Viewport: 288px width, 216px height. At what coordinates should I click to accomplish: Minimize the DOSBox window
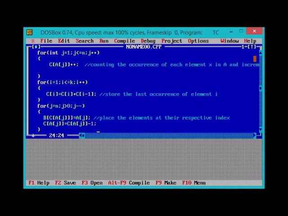(x=231, y=31)
